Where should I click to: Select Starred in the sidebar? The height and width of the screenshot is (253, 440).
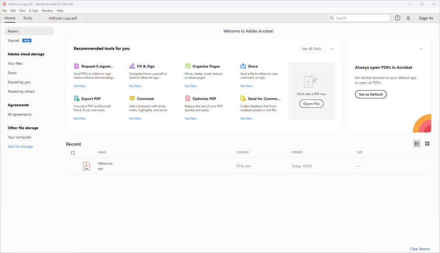pyautogui.click(x=13, y=40)
